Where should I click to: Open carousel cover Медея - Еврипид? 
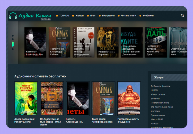[108, 42]
